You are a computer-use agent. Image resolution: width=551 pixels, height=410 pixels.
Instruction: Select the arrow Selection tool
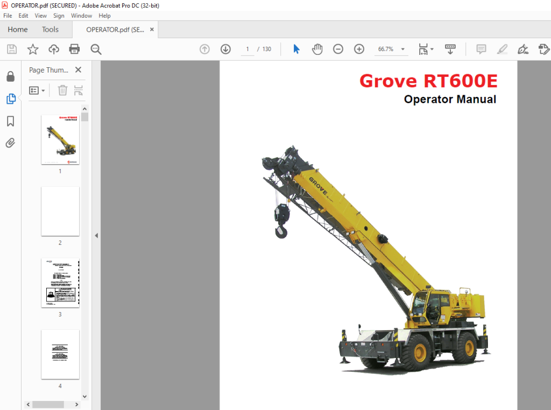pos(296,49)
